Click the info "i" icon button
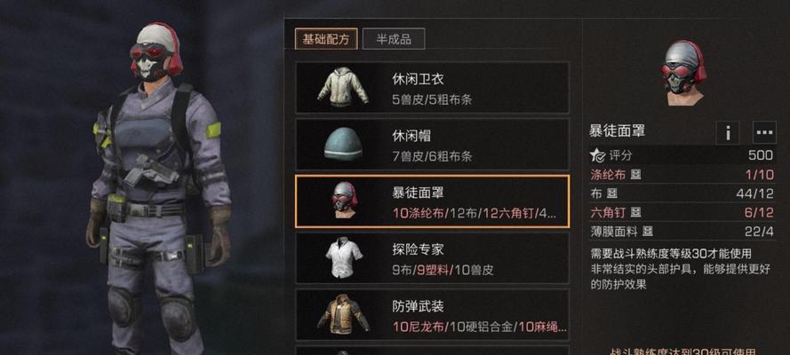 pyautogui.click(x=728, y=133)
